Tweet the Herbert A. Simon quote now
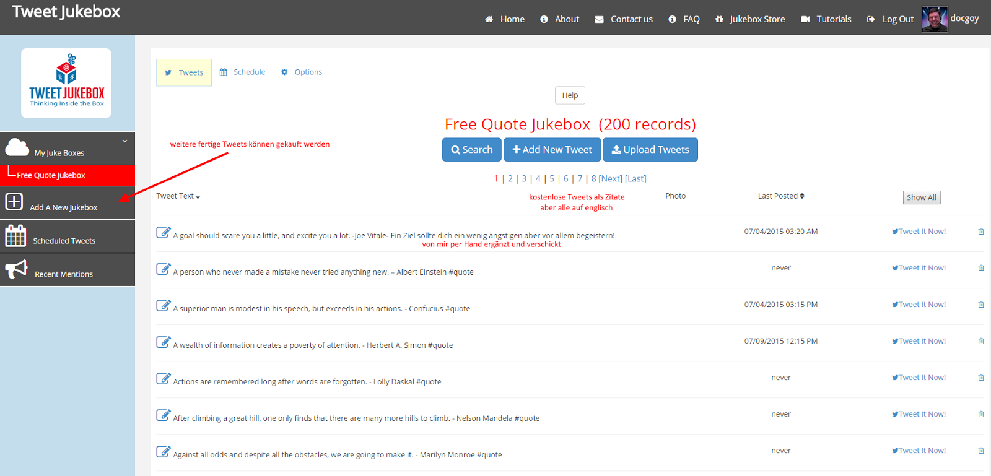This screenshot has height=476, width=991. tap(919, 341)
